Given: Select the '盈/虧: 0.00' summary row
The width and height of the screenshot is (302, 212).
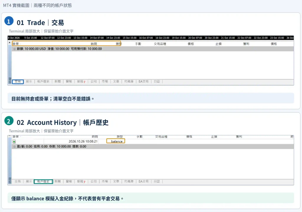Looking at the screenshot, I should coord(153,147).
